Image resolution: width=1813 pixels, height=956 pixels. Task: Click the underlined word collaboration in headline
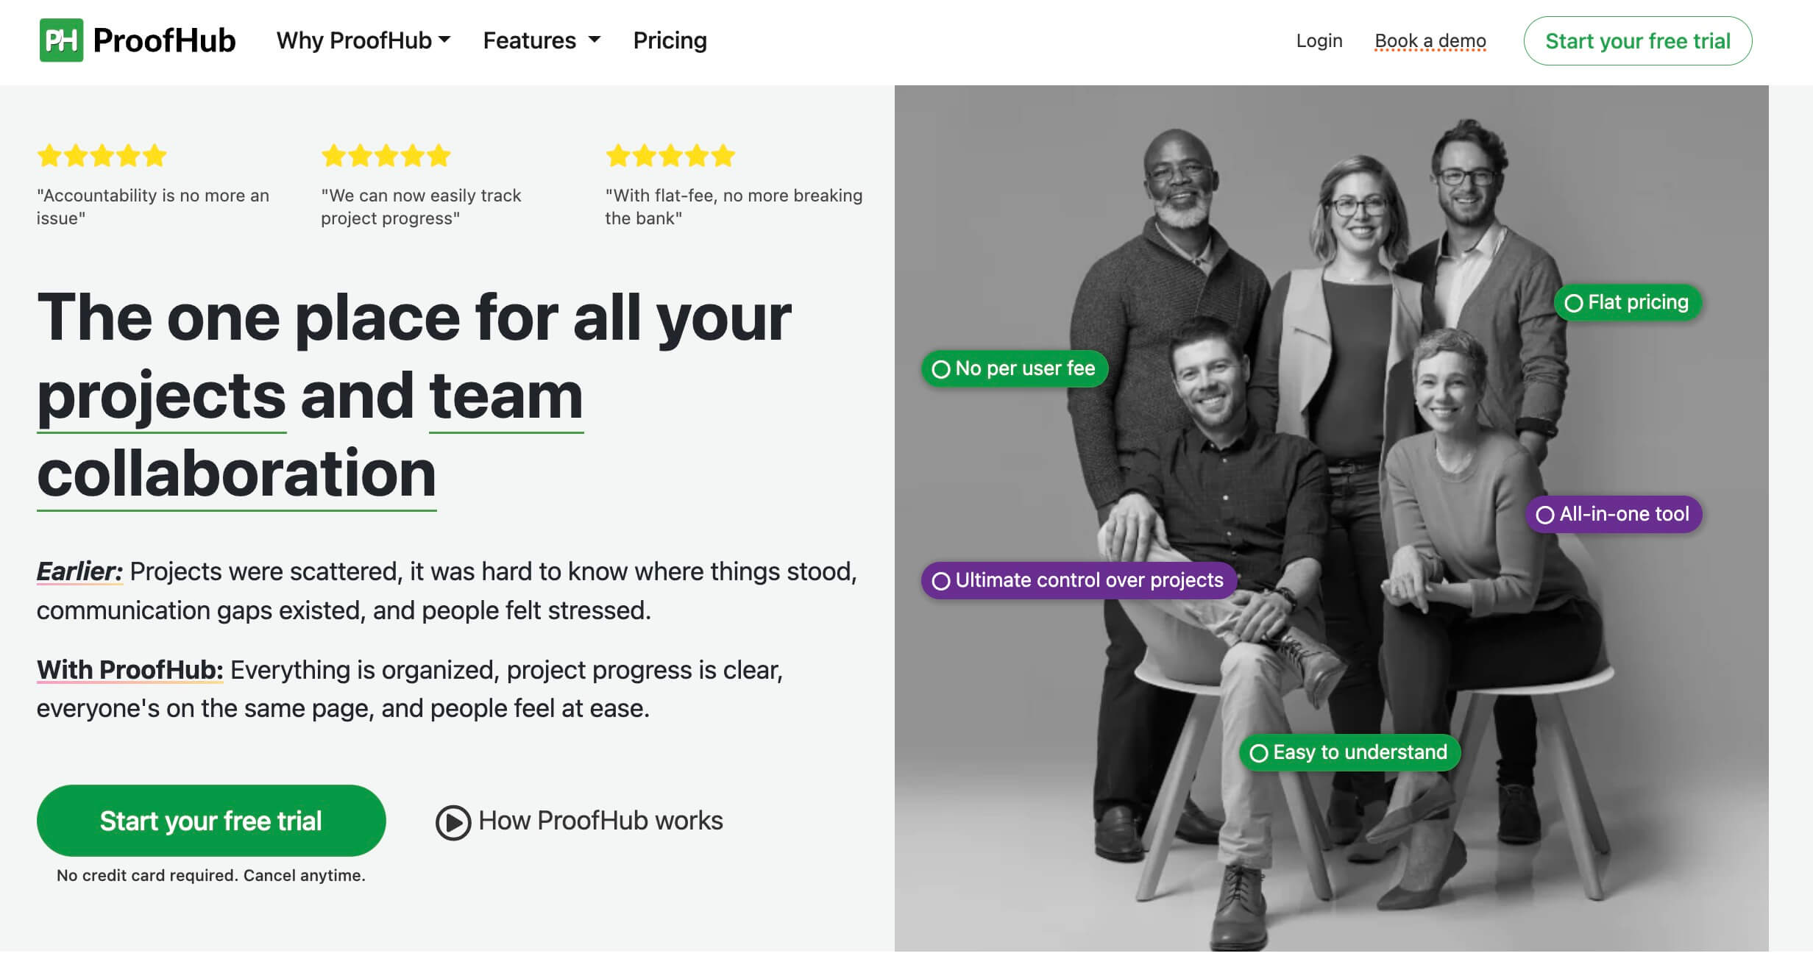click(237, 475)
